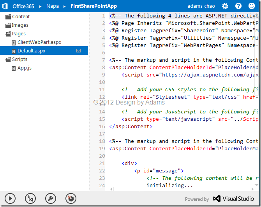Open App.js script file
The width and height of the screenshot is (261, 207).
(x=25, y=68)
